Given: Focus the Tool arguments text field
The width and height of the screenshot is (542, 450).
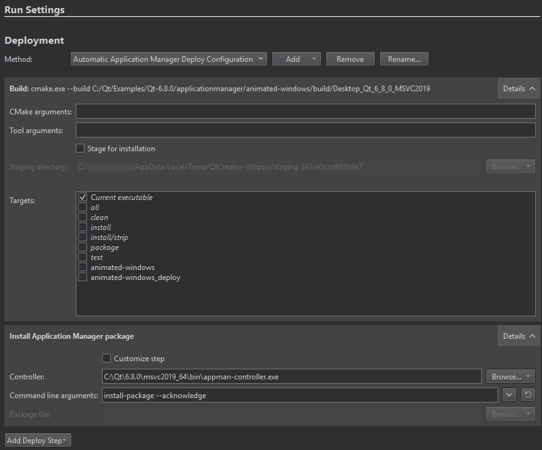Looking at the screenshot, I should [305, 130].
